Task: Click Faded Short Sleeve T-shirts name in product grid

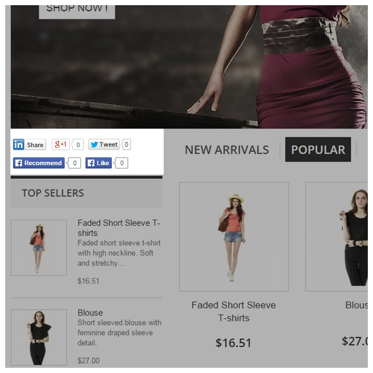Action: click(x=234, y=311)
